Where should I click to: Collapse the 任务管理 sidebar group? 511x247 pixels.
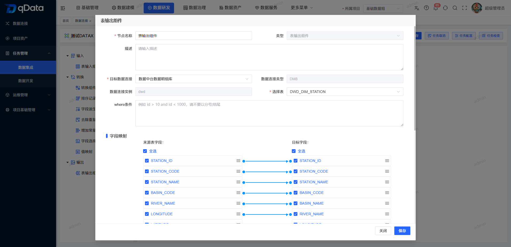[28, 53]
